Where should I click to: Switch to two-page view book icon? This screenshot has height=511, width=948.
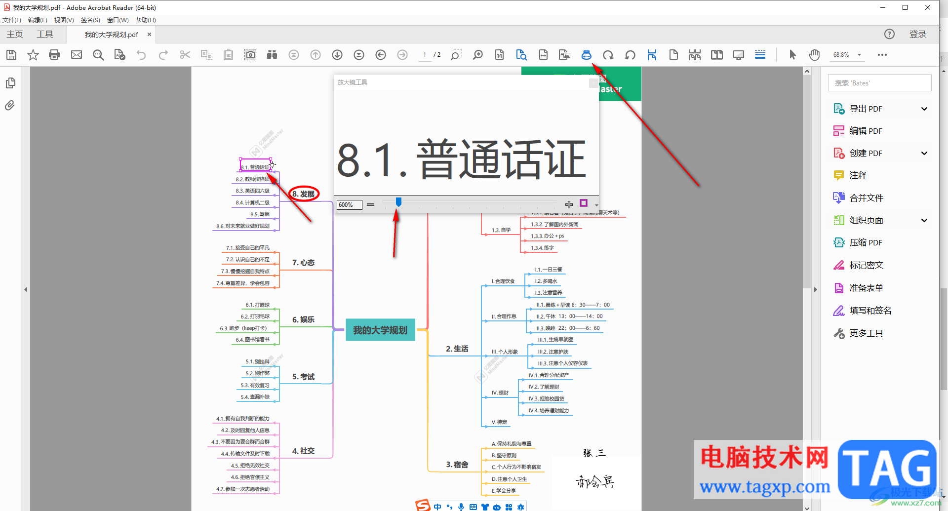[717, 55]
